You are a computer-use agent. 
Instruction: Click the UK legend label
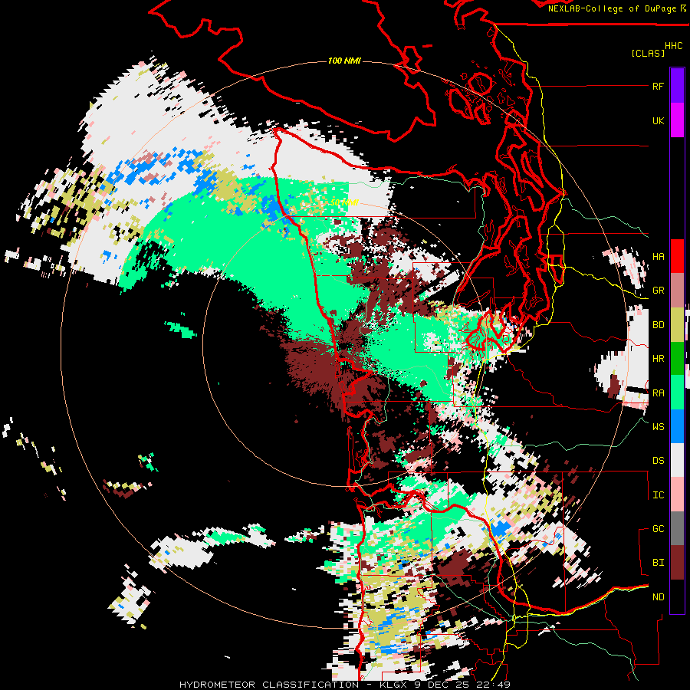(x=658, y=120)
